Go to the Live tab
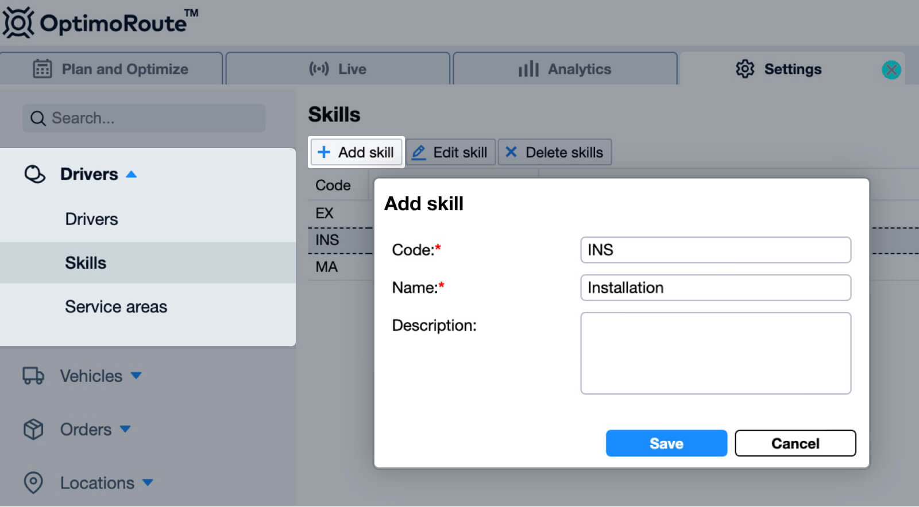The height and width of the screenshot is (507, 919). coord(338,69)
